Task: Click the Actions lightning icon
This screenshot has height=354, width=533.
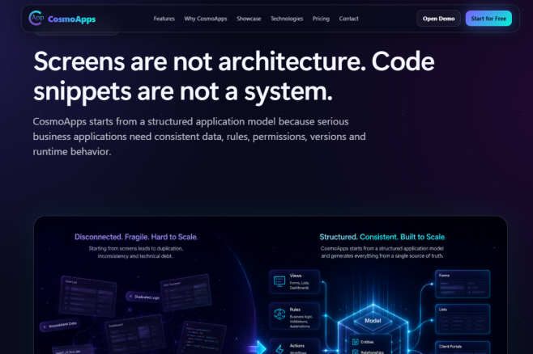Action: point(279,349)
